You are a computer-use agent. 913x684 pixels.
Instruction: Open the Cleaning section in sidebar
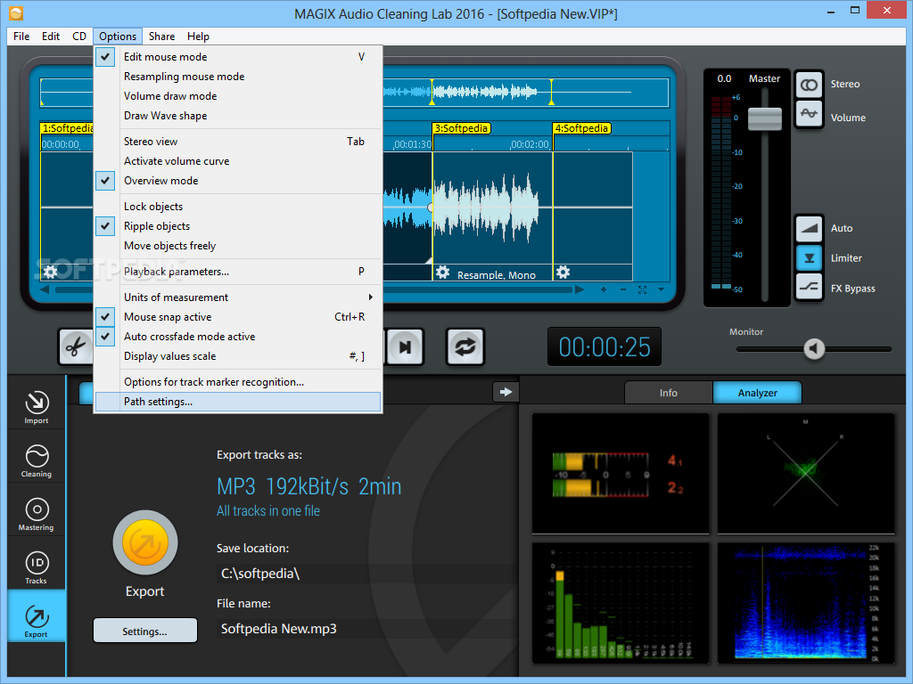[37, 460]
